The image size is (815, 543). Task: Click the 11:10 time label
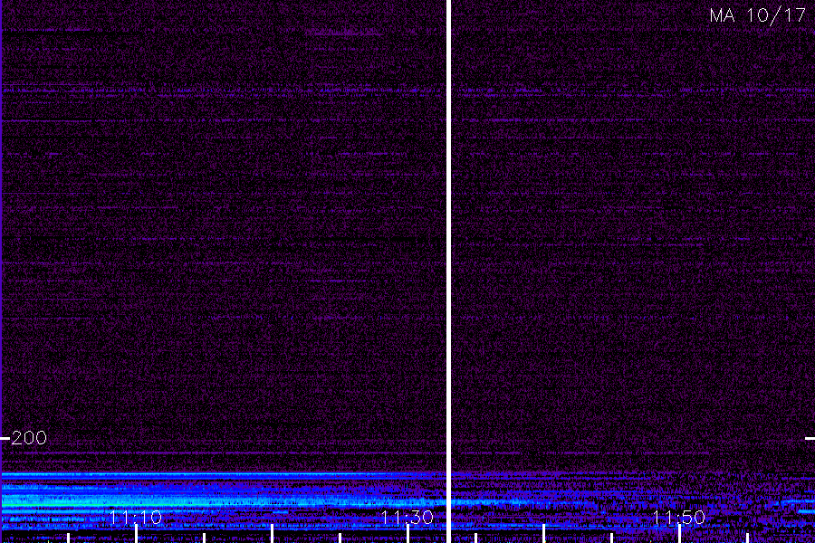(136, 518)
